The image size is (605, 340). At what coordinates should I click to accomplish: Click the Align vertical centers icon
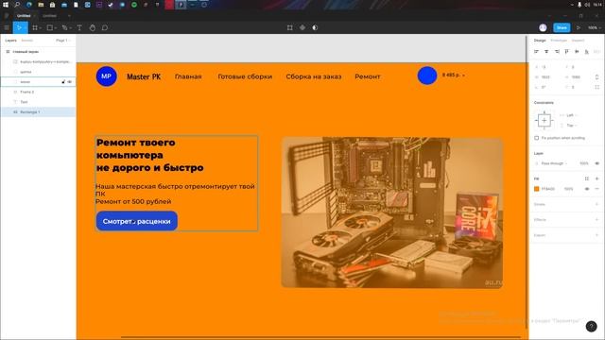[x=577, y=51]
